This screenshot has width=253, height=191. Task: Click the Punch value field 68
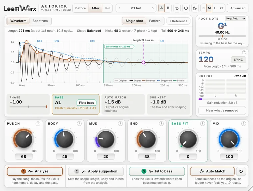point(24,156)
